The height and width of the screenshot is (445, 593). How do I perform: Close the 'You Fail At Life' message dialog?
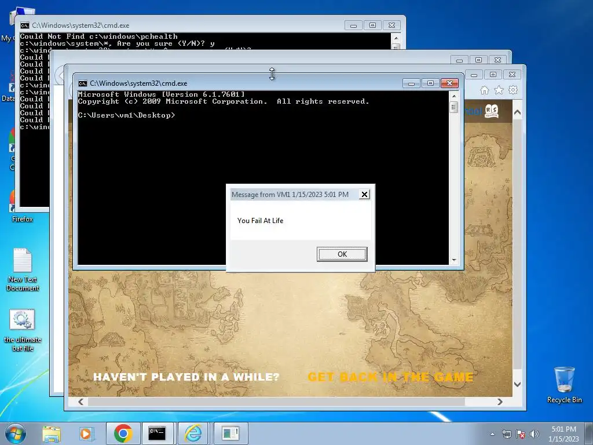(364, 194)
